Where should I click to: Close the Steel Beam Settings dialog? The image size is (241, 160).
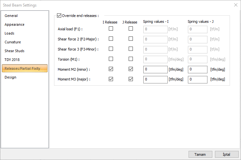coord(236,5)
